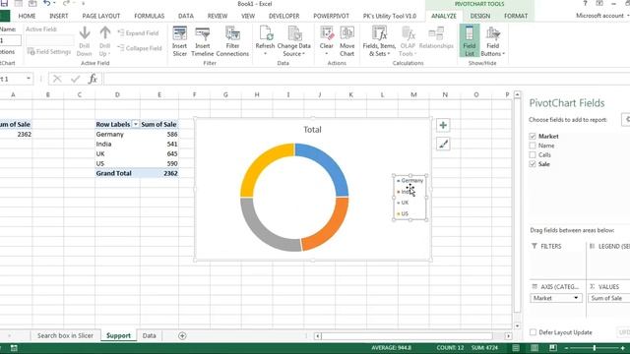Open the DESIGN PivotChart tab
Screen dimensions: 630x354
(480, 16)
